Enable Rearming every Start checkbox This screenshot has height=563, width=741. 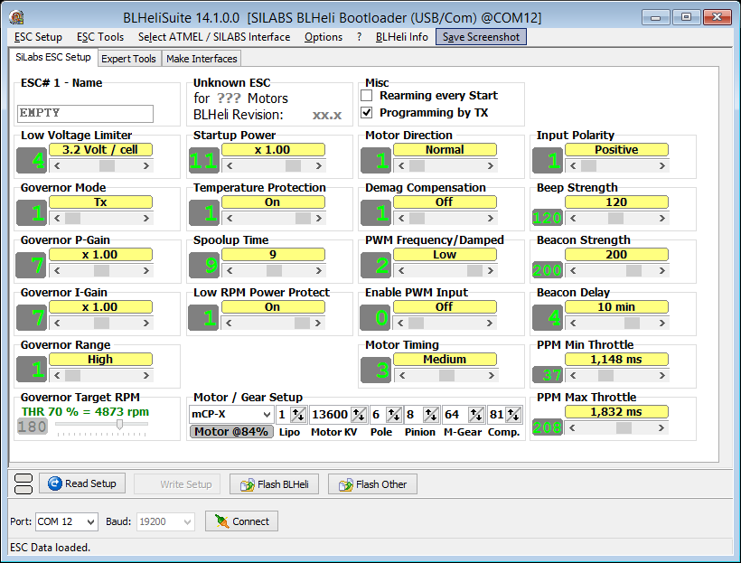click(367, 96)
